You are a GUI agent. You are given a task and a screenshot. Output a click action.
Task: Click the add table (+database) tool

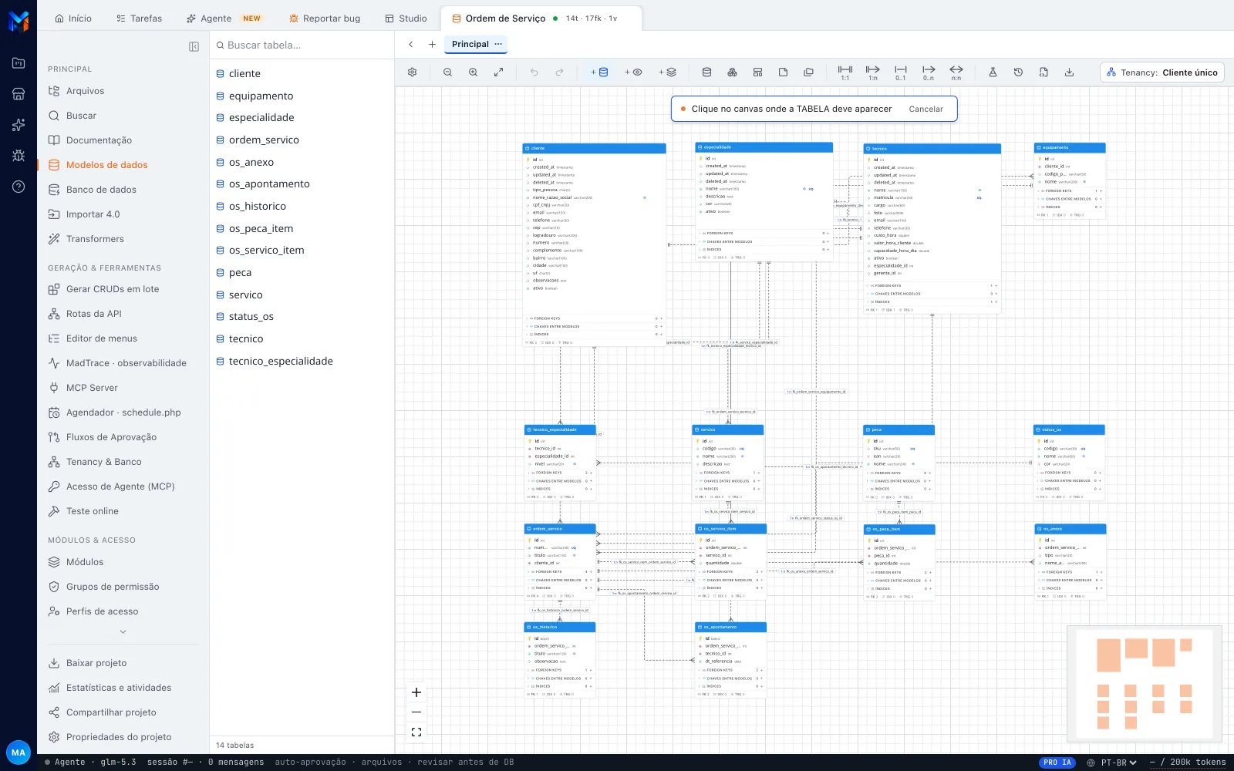click(599, 72)
